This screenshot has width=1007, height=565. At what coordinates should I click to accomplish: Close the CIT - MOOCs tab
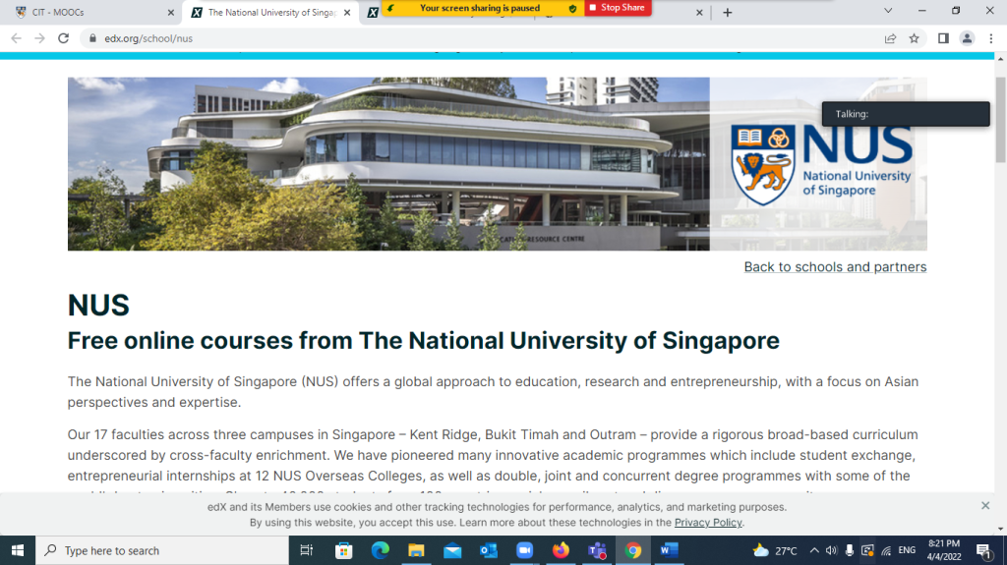(171, 12)
